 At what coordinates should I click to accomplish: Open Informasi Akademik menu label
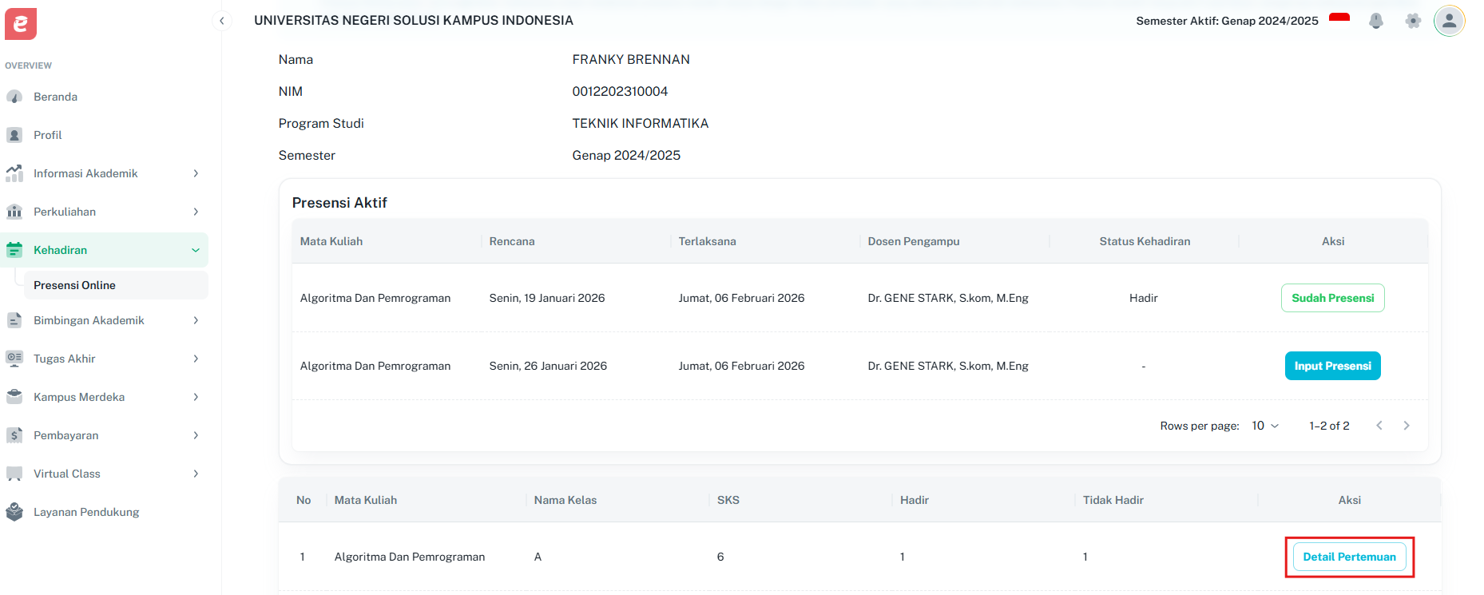point(85,173)
